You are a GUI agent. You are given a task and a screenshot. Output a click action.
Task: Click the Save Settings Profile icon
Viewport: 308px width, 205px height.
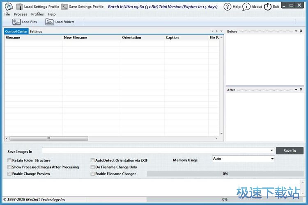pos(64,7)
